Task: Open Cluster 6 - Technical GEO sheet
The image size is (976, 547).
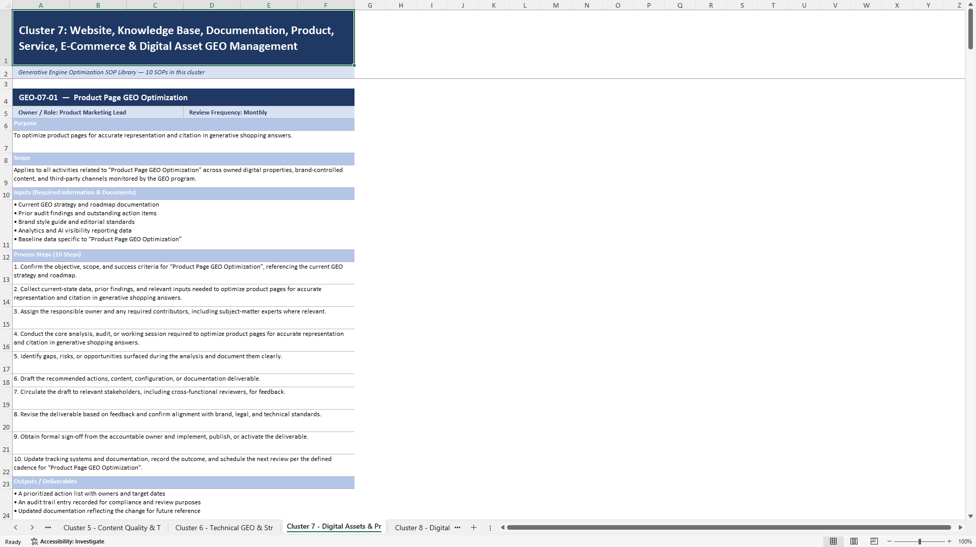Action: [224, 528]
